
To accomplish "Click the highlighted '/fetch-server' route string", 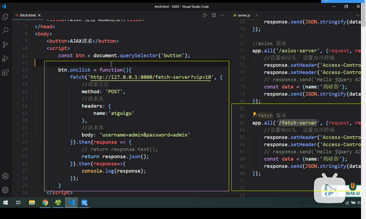I will coord(298,123).
